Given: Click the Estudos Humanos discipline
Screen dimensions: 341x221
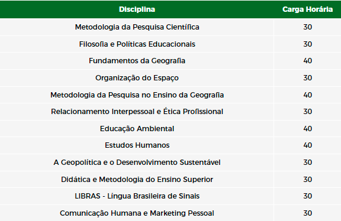Looking at the screenshot, I should [137, 145].
